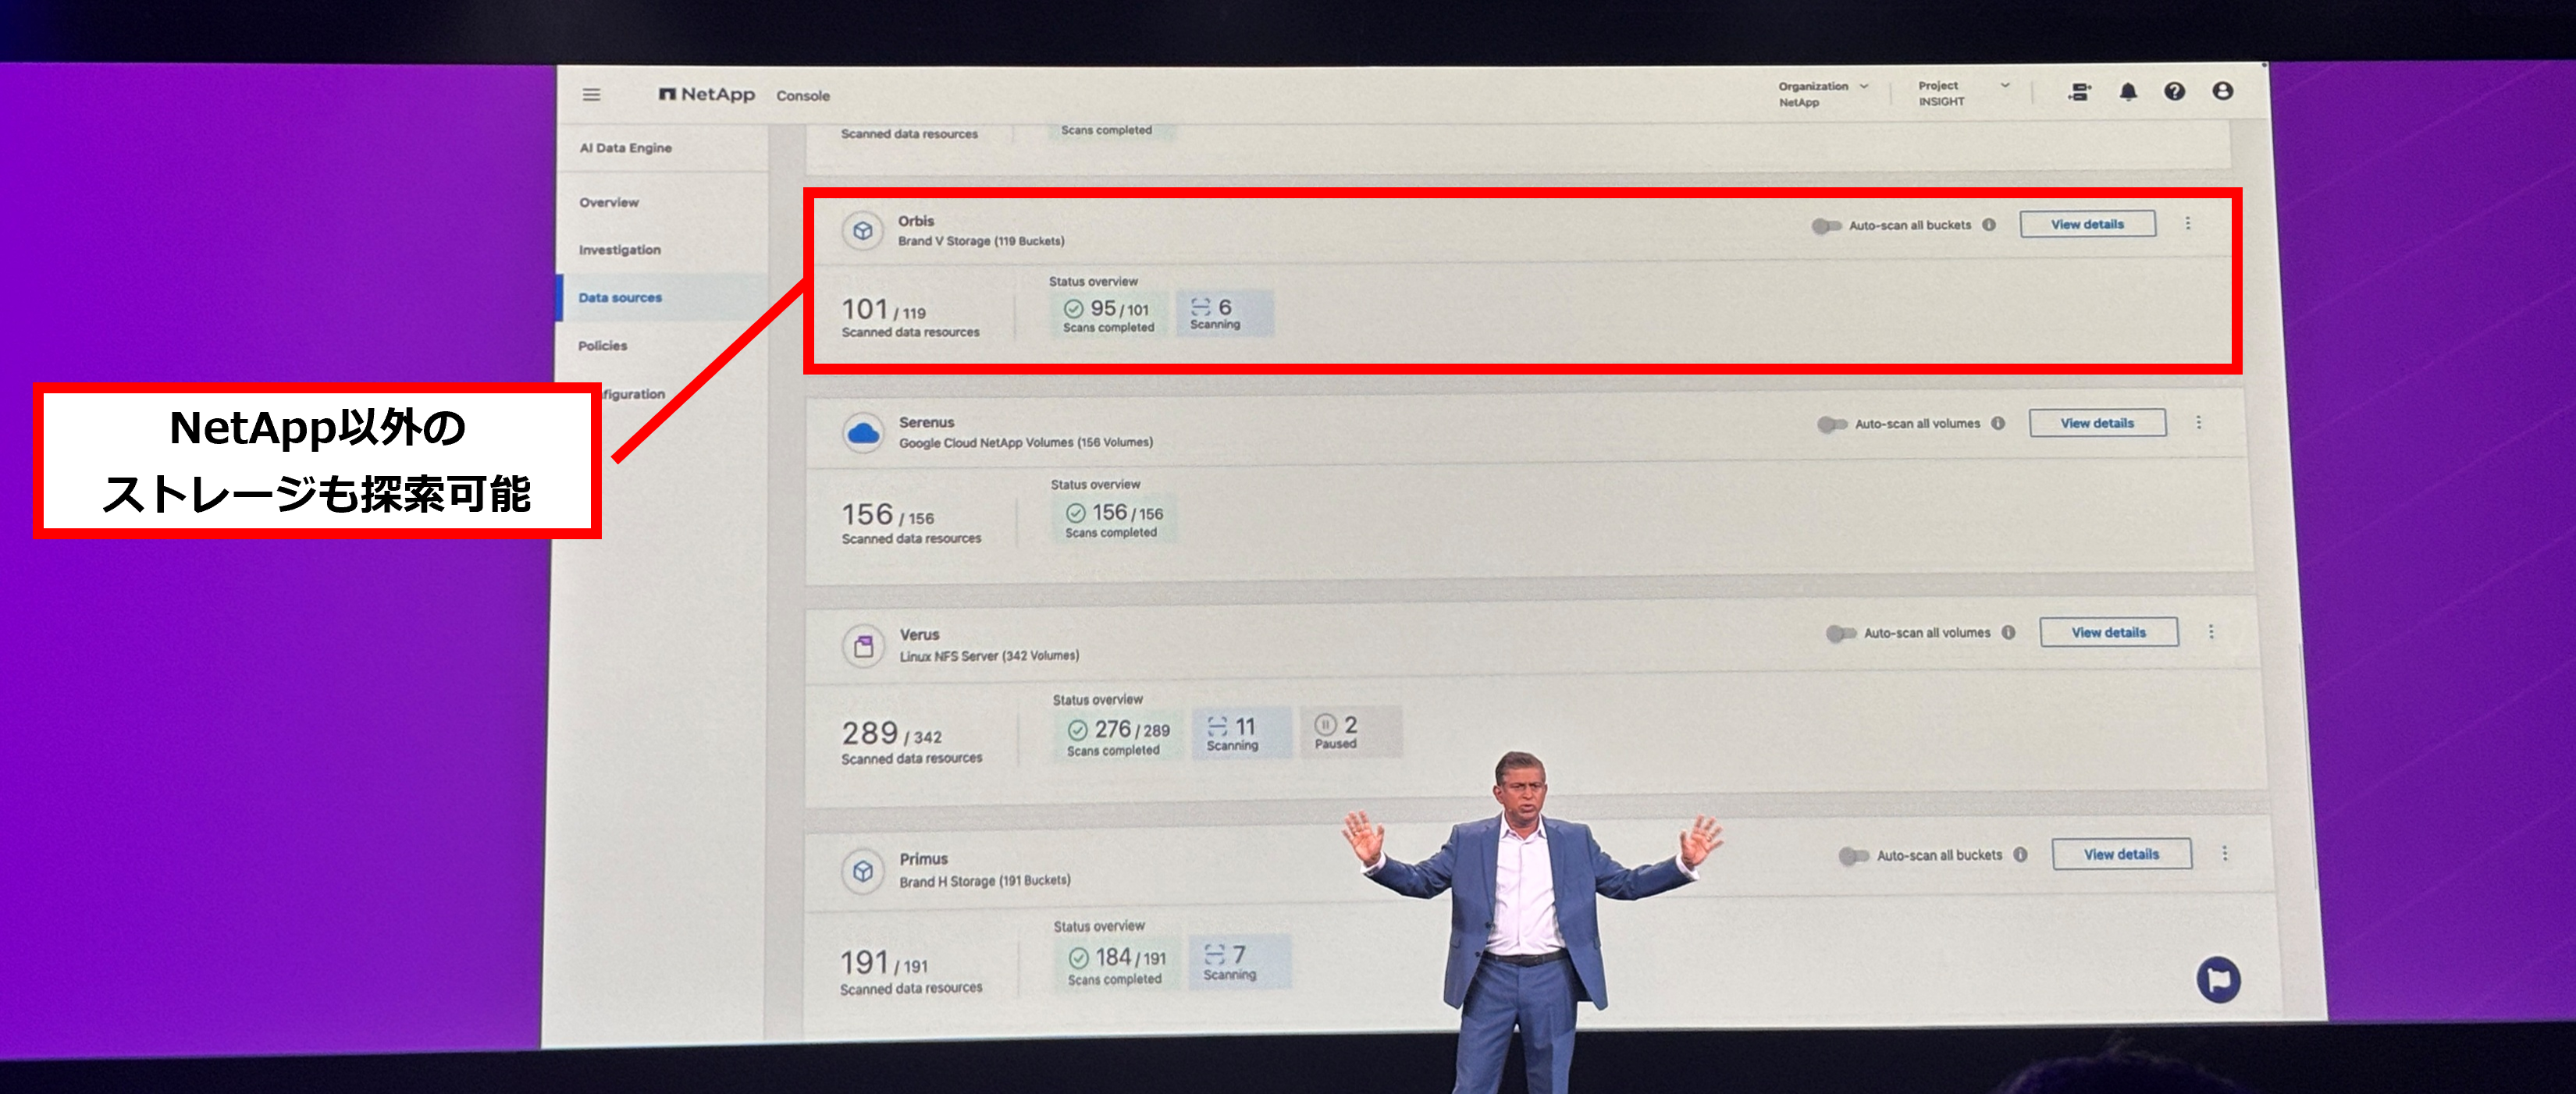Open the hamburger navigation menu
Viewport: 2576px width, 1094px height.
point(591,95)
